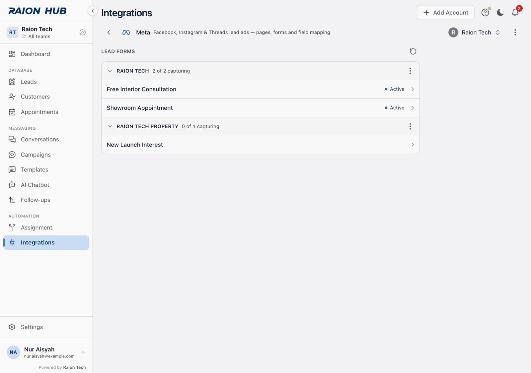
Task: Click the AI Chatbot robot icon
Action: click(12, 185)
